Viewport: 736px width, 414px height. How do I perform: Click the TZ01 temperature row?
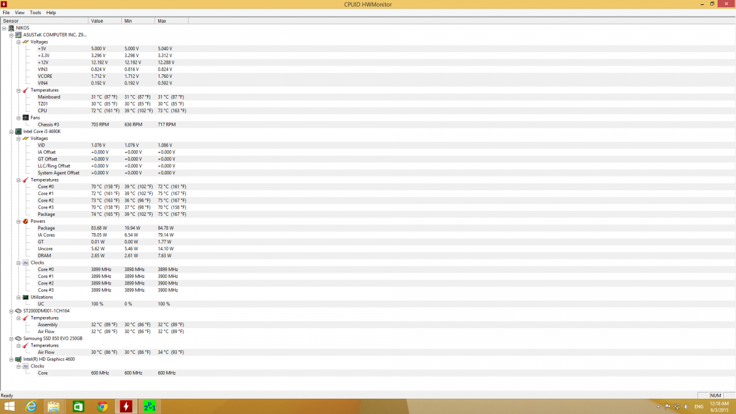(368, 104)
